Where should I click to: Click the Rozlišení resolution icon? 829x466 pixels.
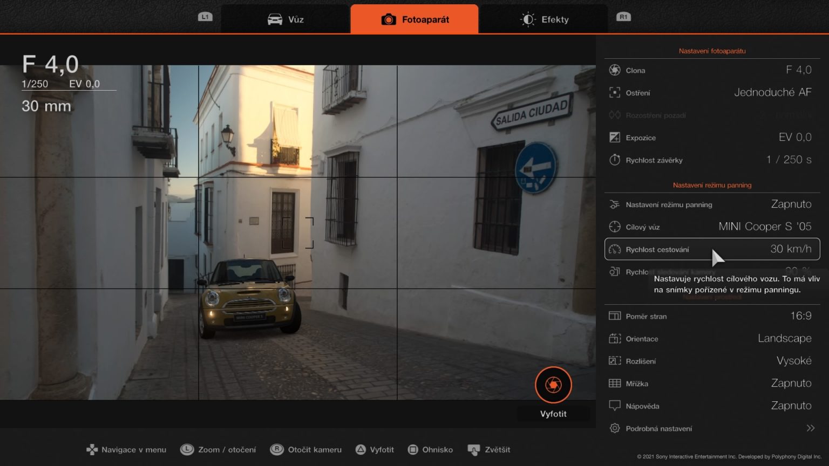(x=615, y=361)
